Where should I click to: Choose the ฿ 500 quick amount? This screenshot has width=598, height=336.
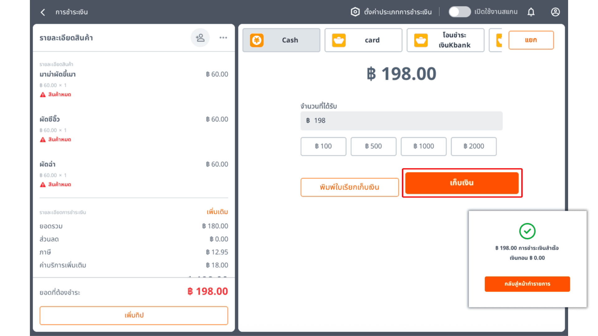373,146
